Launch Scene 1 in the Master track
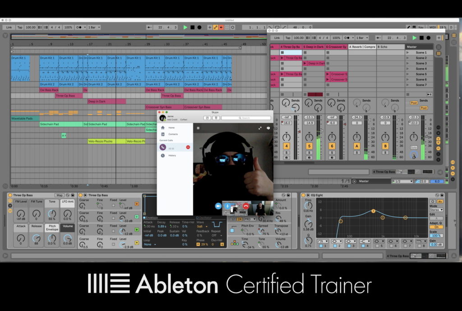The image size is (462, 311). pyautogui.click(x=408, y=52)
